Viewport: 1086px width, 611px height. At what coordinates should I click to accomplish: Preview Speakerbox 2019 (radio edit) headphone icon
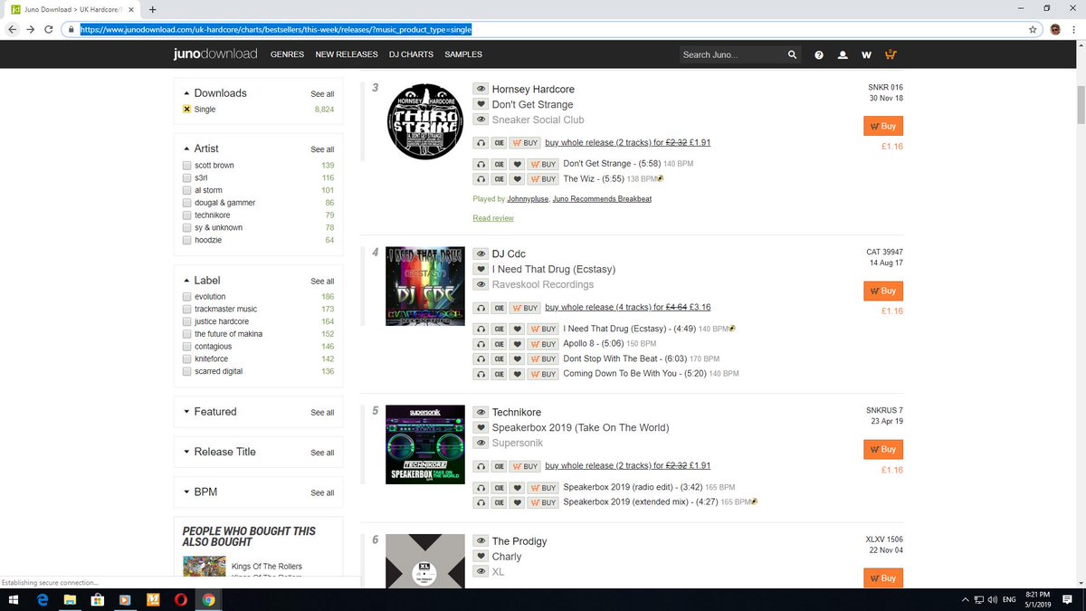[x=481, y=487]
